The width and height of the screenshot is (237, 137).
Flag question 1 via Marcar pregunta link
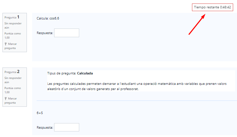point(10,46)
